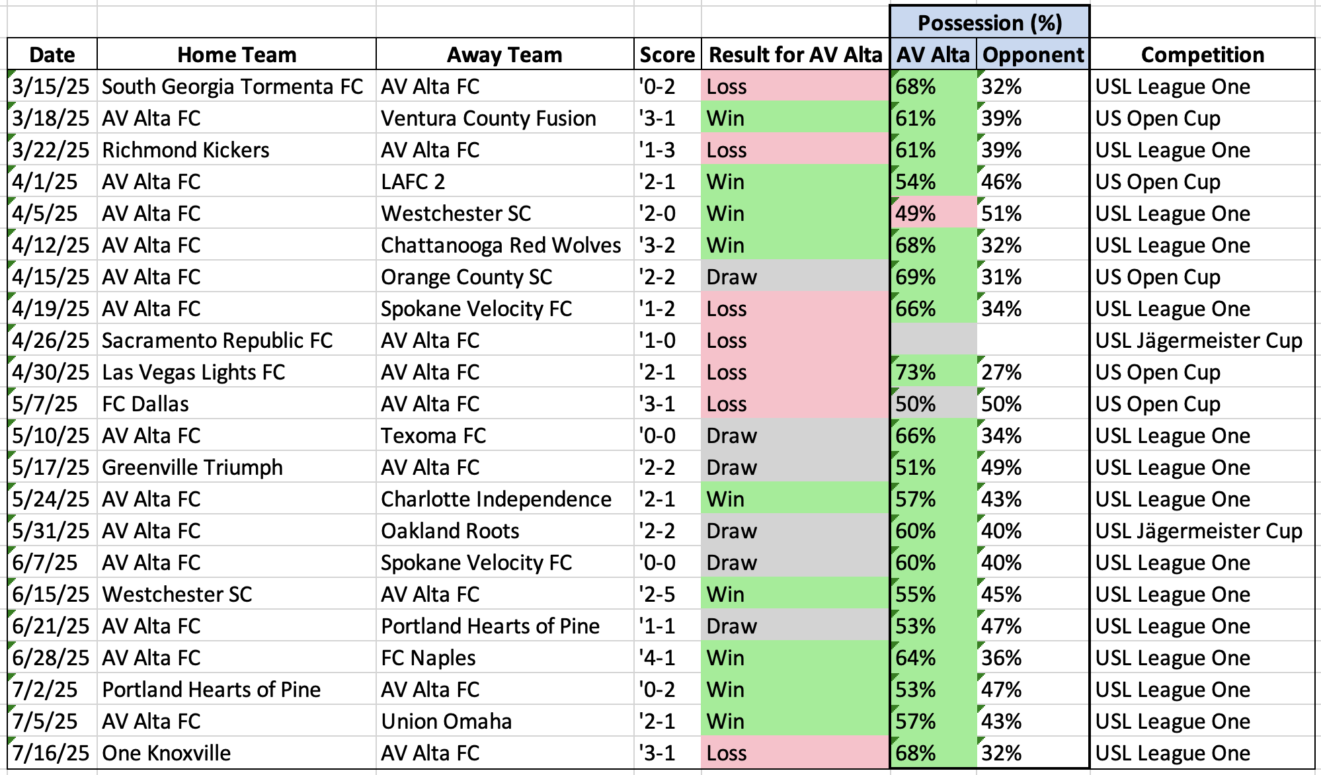The image size is (1321, 775).
Task: Click the 7/16/25 date cell
Action: tap(51, 753)
